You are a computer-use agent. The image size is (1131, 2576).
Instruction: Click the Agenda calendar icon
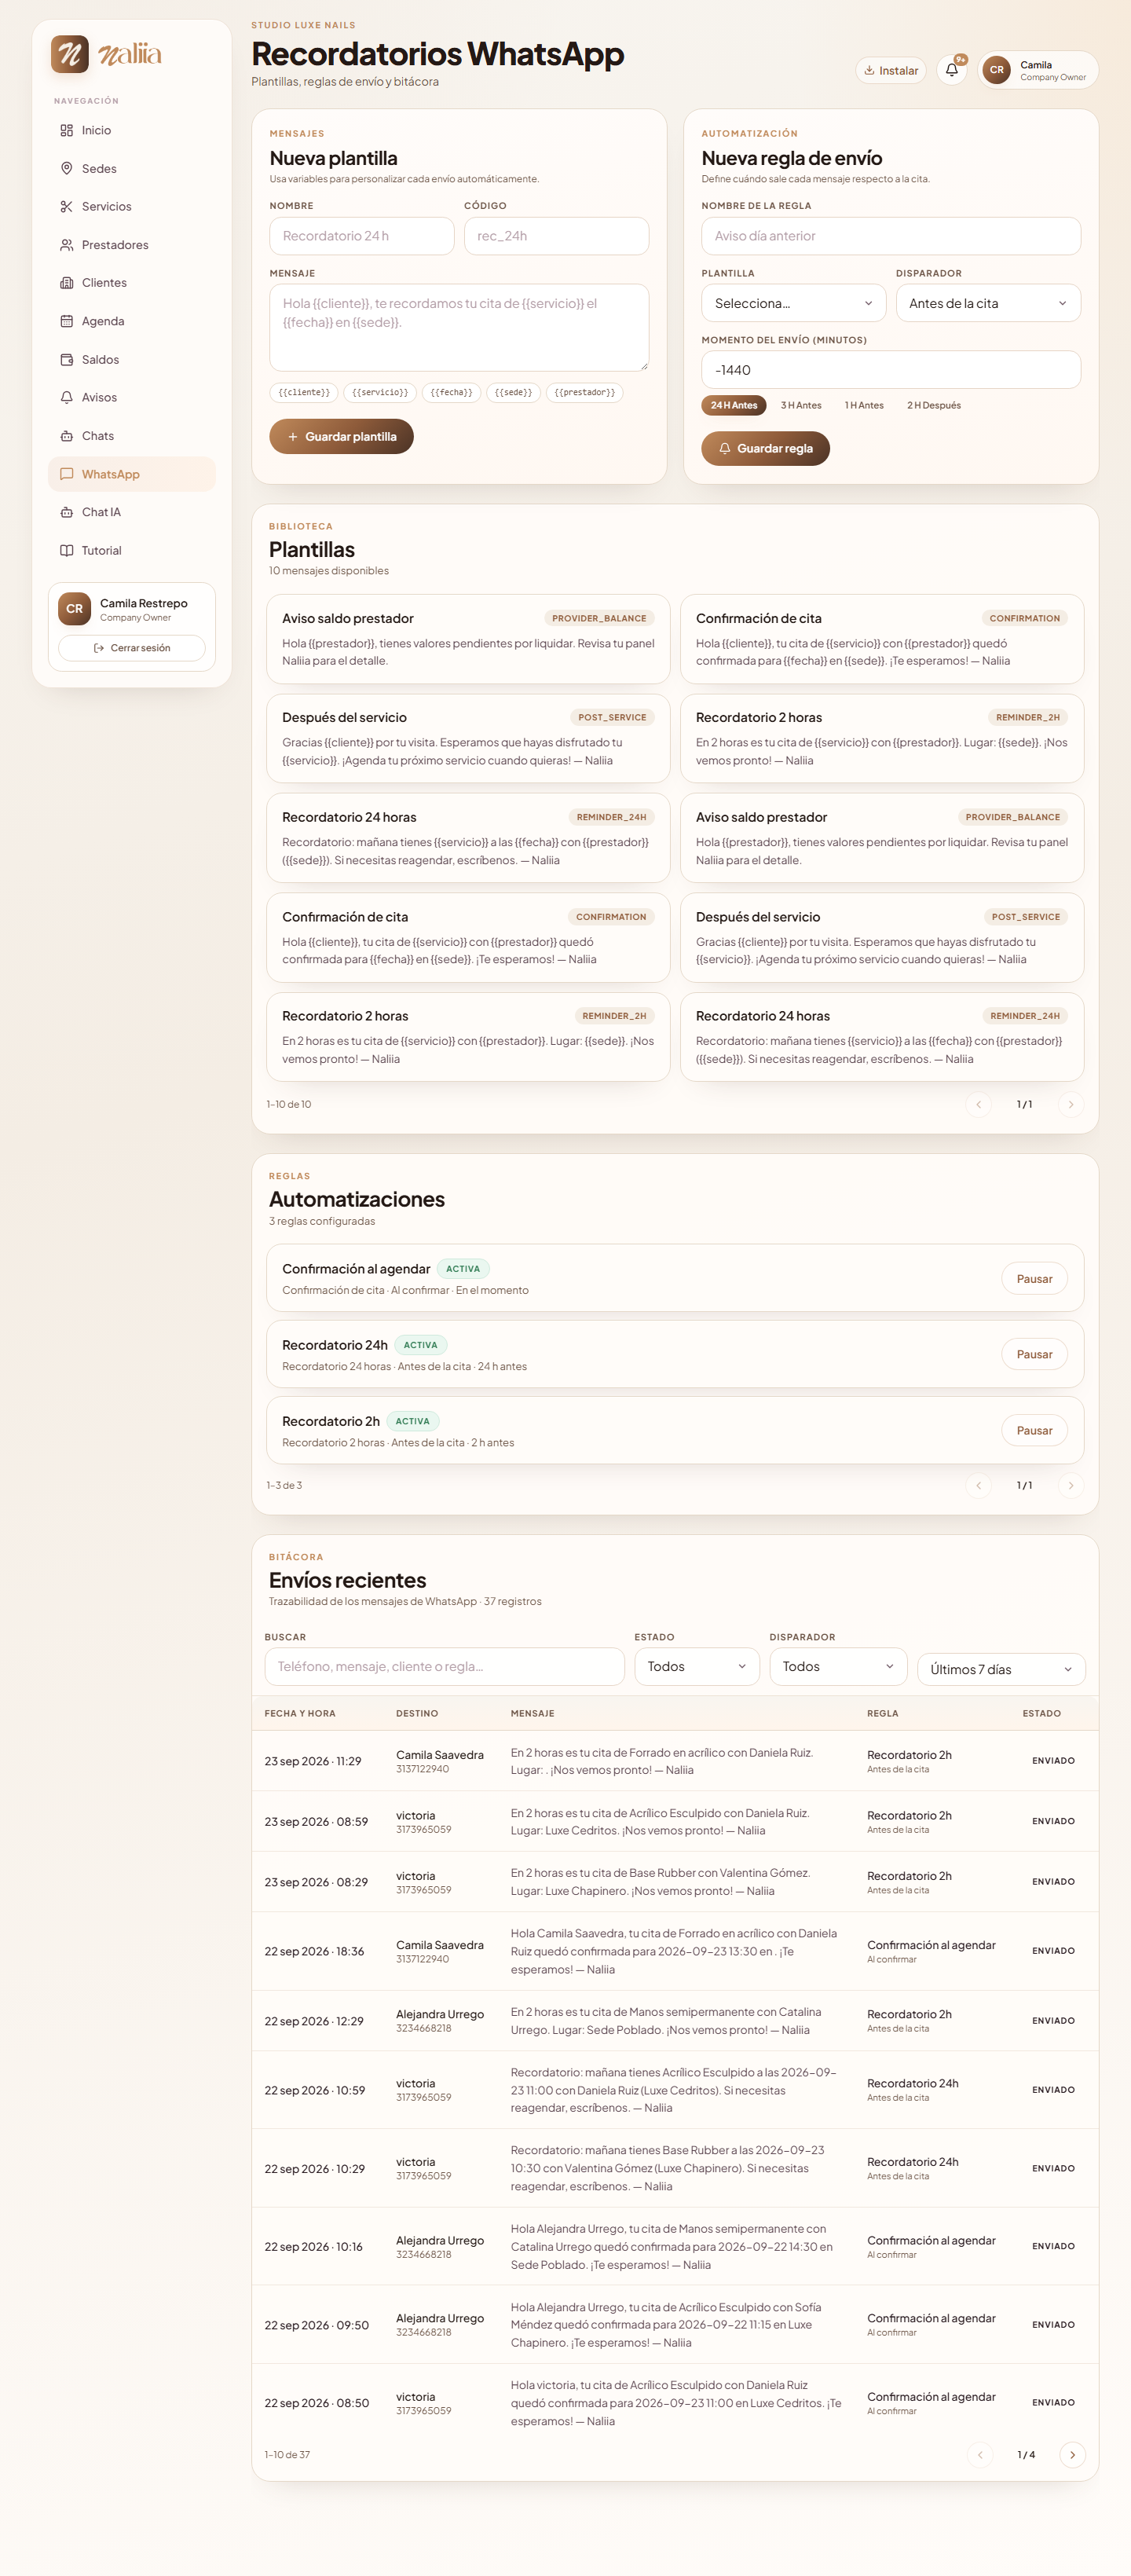click(x=67, y=321)
